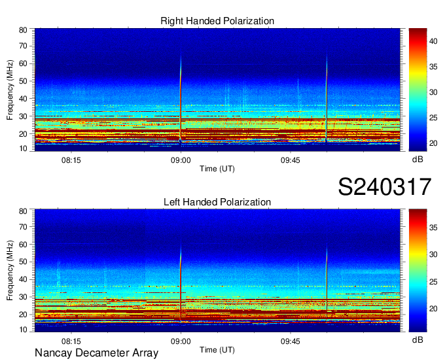Click the "Frequency (MHz)" label of bottom plot

[10, 271]
